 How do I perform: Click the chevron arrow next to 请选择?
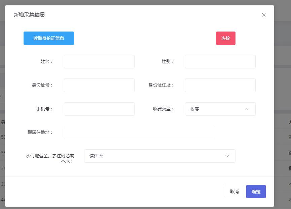(x=227, y=156)
